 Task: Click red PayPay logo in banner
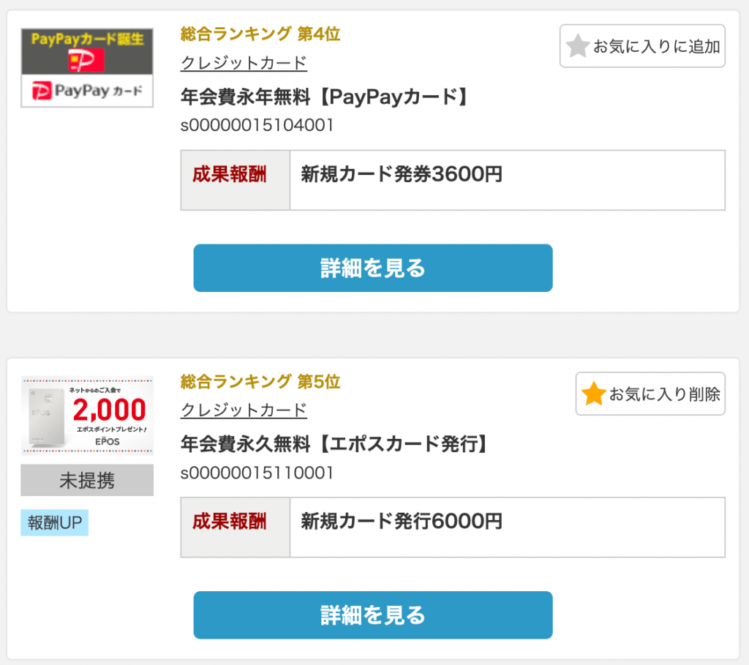[86, 60]
